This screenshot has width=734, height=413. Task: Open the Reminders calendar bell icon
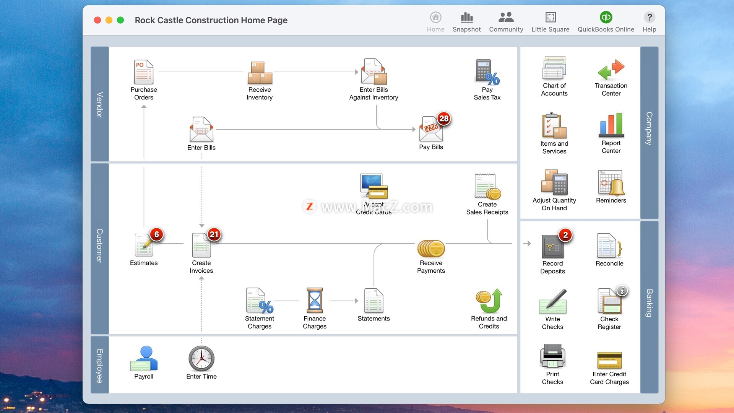coord(611,183)
